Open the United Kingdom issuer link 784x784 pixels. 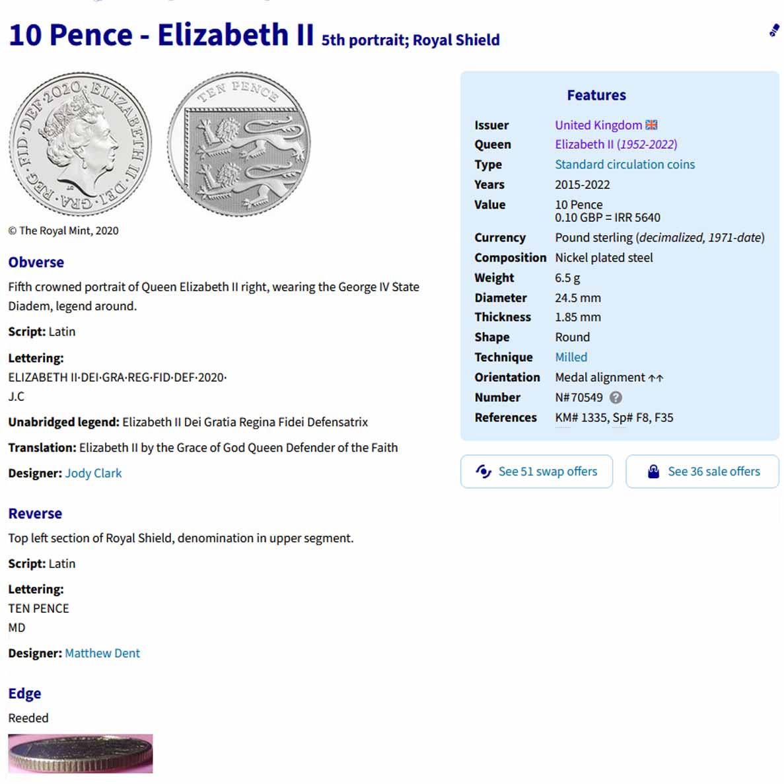coord(598,125)
